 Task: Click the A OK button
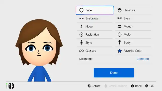(x=150, y=86)
